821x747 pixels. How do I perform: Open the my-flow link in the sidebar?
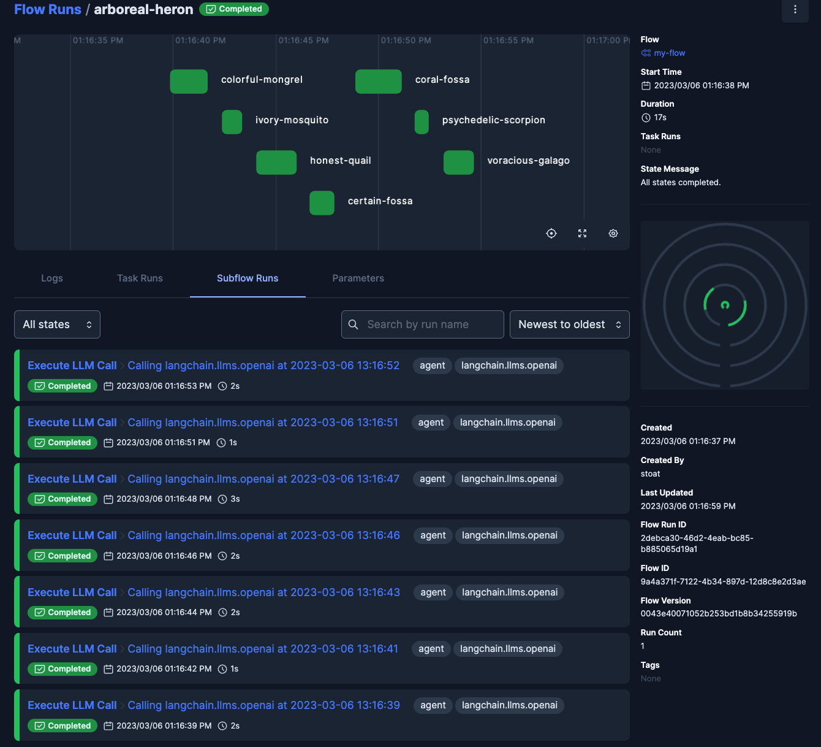tap(669, 53)
